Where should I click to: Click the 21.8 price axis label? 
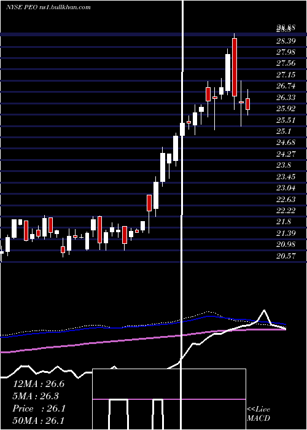coord(284,222)
